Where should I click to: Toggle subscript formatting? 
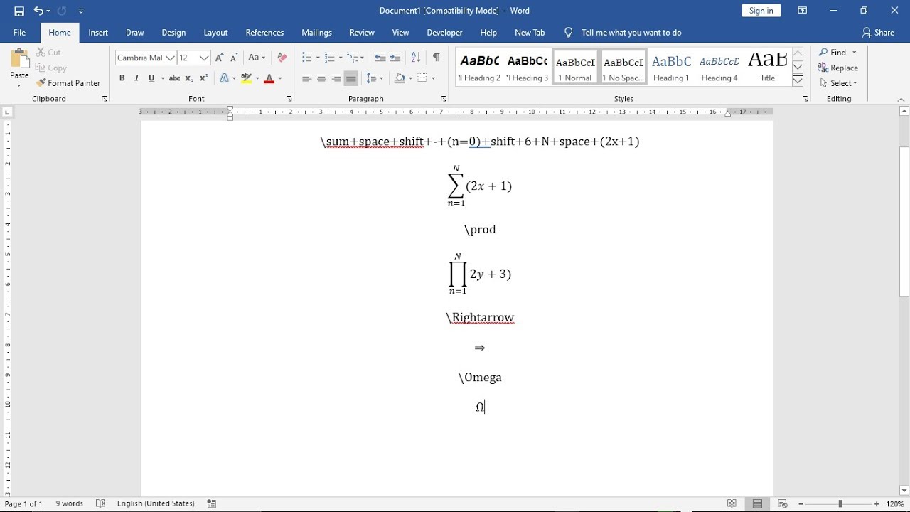click(189, 78)
